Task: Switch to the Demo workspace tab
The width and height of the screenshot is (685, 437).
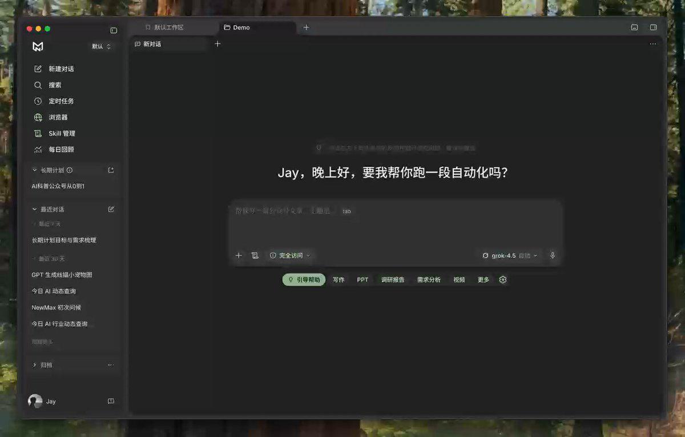Action: point(257,27)
